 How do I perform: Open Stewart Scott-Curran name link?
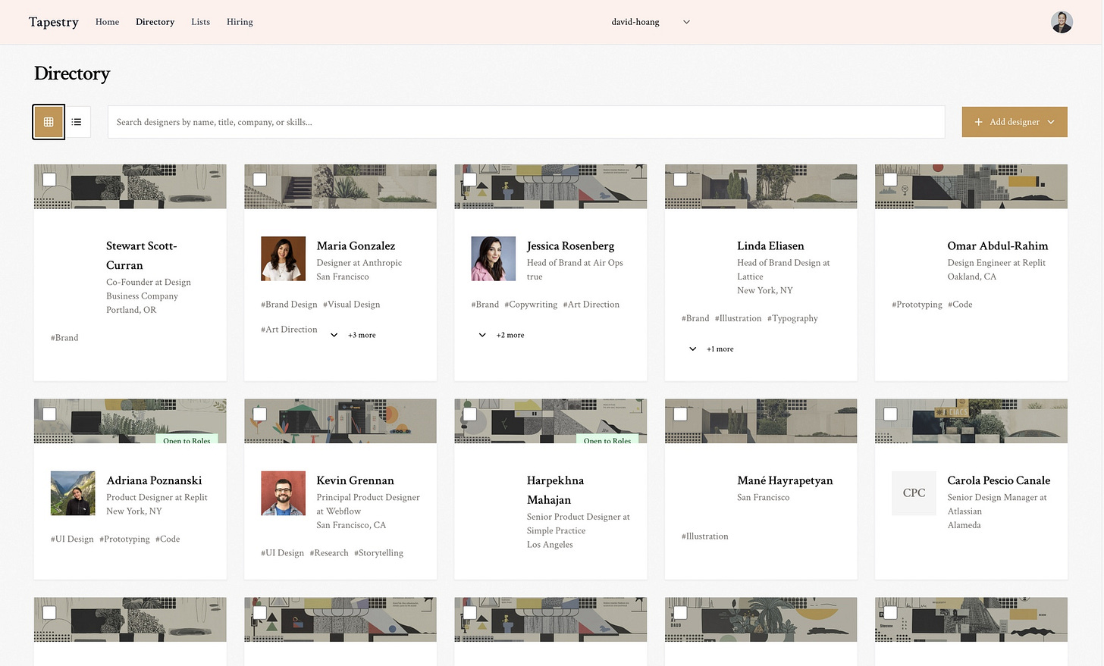(141, 255)
